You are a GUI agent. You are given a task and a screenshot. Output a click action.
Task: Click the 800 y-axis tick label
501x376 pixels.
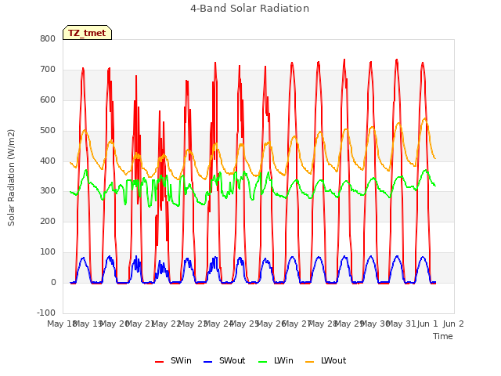[x=48, y=38]
